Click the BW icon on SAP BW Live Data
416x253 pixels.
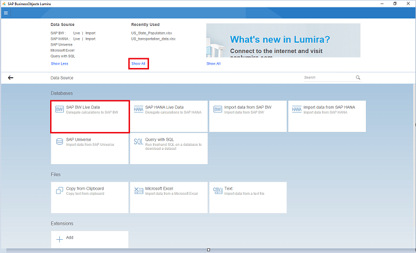[x=59, y=109]
